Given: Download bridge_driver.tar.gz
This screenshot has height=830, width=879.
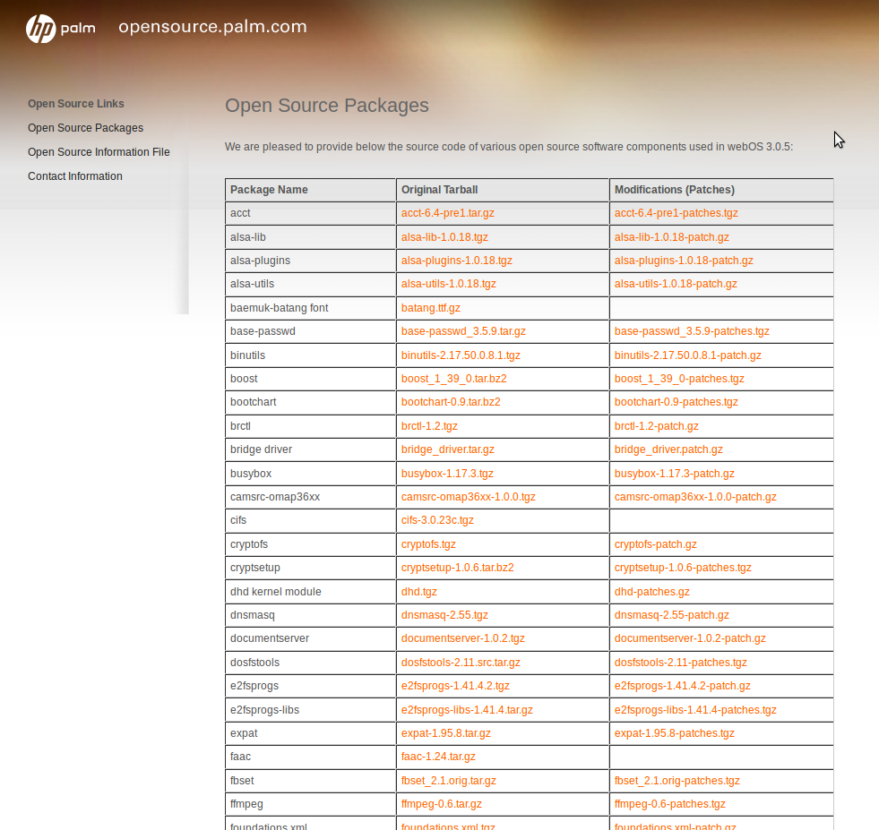Looking at the screenshot, I should (447, 449).
